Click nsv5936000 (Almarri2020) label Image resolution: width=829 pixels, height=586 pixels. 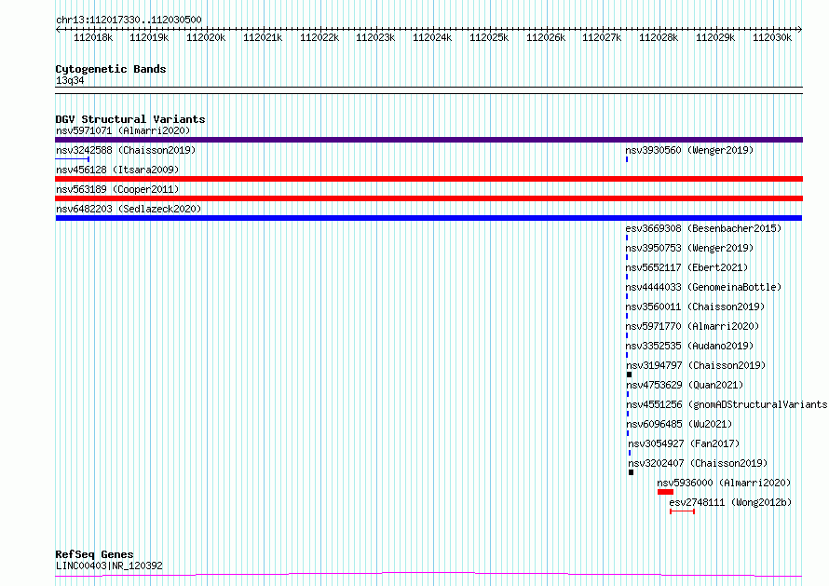[724, 483]
